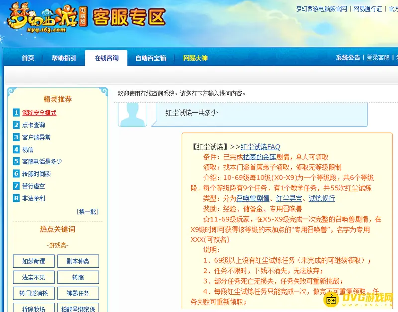
Task: Open the 红尘寻宝 link
Action: point(289,198)
